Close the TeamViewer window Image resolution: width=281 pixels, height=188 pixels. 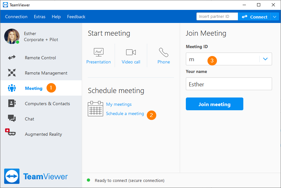(273, 5)
